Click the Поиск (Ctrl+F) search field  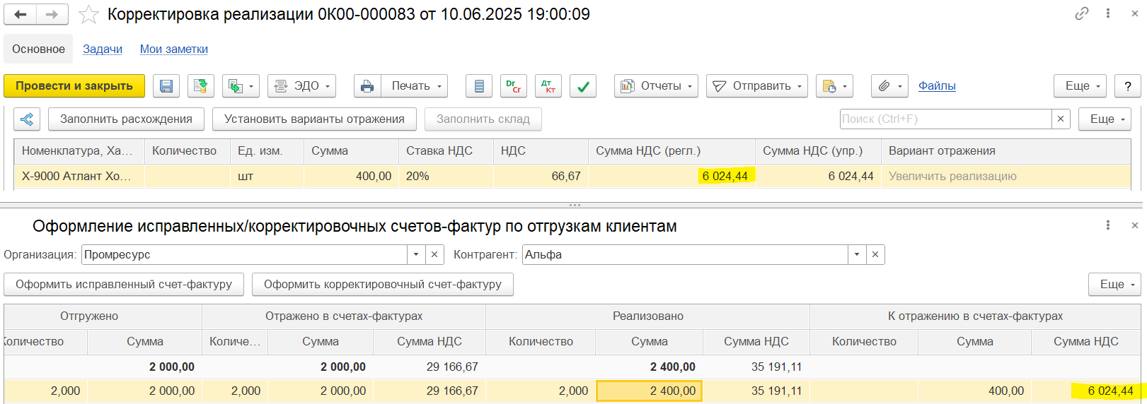tap(945, 119)
